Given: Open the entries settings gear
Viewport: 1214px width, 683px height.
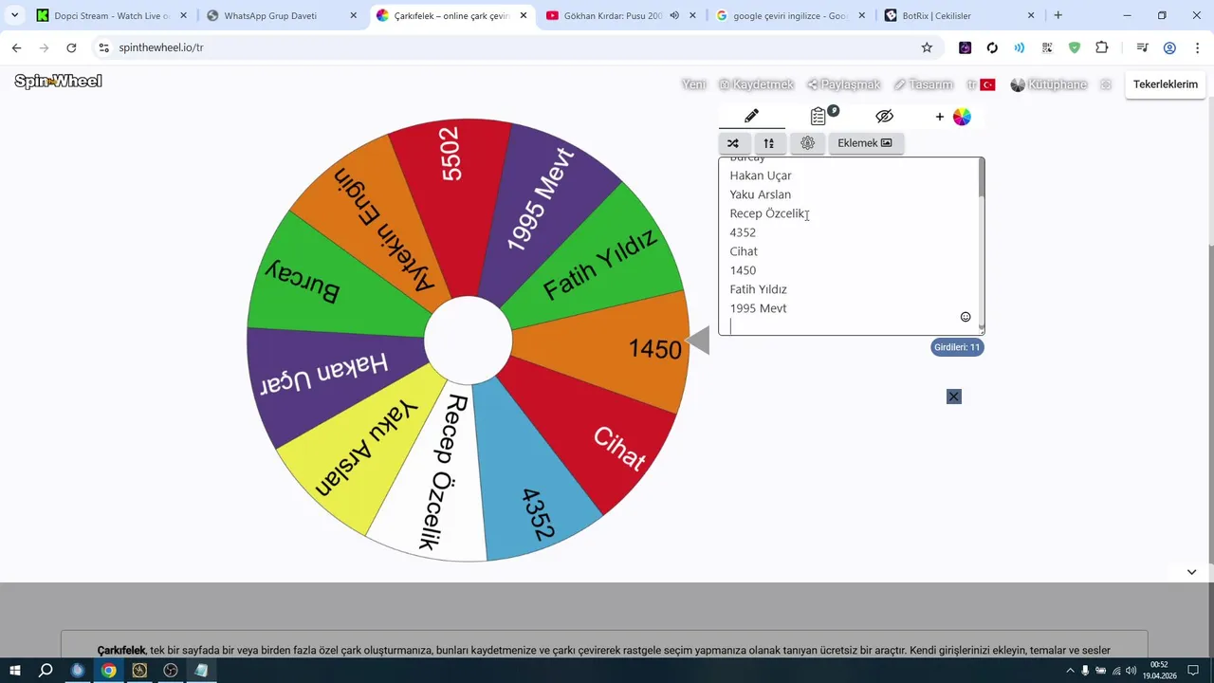Looking at the screenshot, I should click(x=808, y=143).
